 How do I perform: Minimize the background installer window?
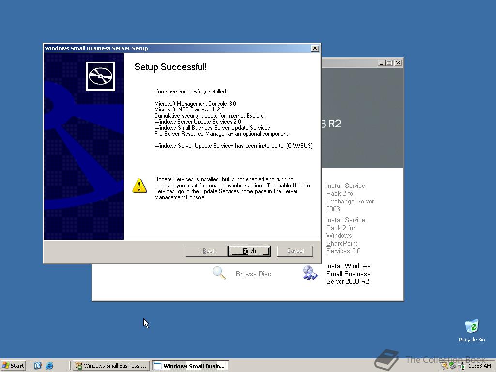381,63
